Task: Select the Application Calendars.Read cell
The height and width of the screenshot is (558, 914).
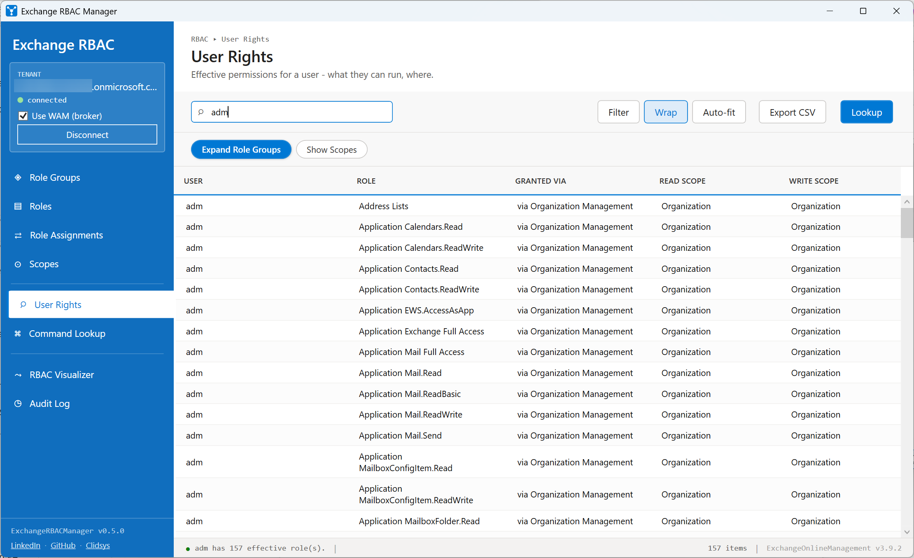Action: (410, 226)
